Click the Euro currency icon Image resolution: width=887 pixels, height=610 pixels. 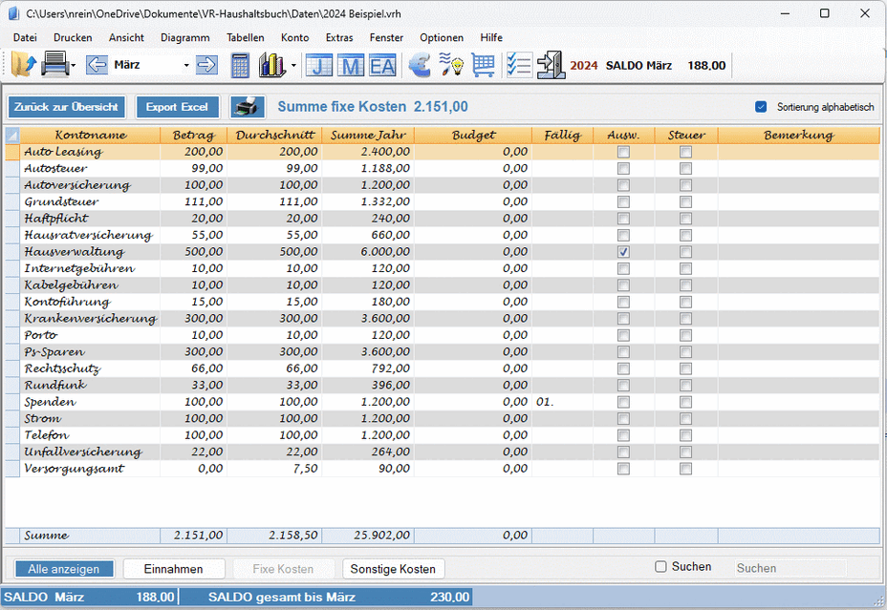click(x=420, y=66)
